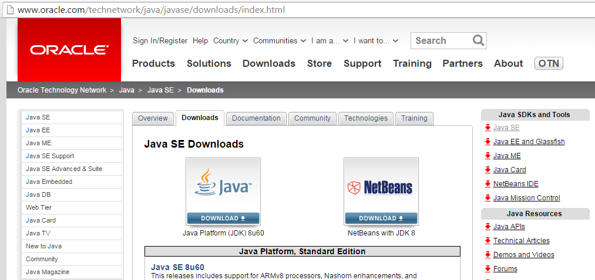Click NetBeans with JDK 8 DOWNLOAD button

point(381,218)
